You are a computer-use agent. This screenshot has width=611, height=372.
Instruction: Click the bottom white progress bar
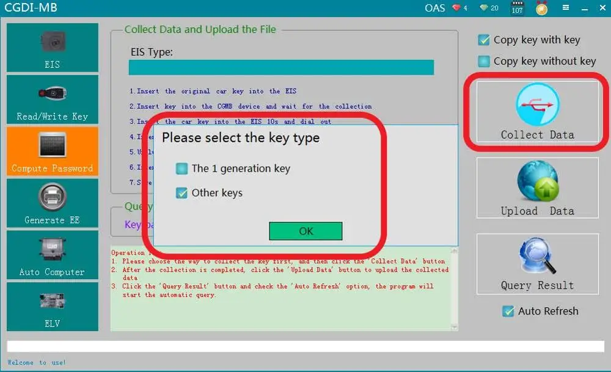coord(305,346)
